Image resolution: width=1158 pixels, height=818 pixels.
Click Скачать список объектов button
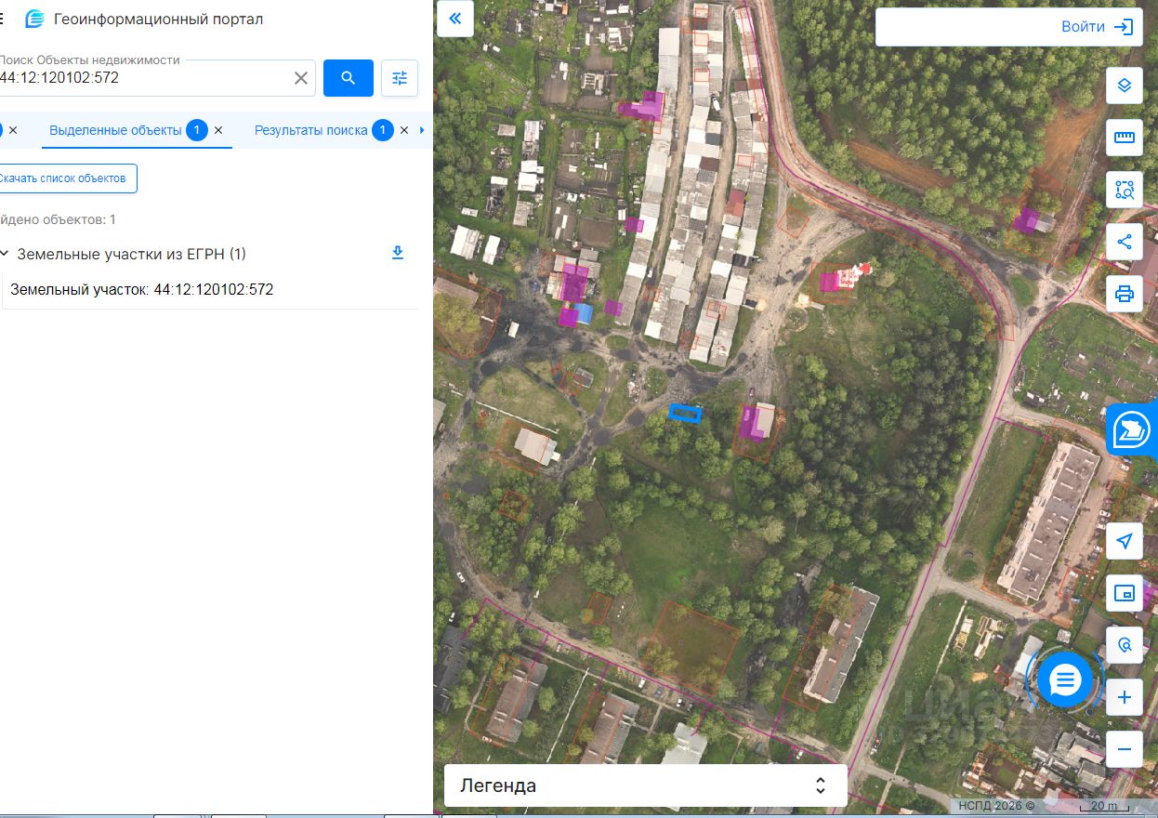point(67,178)
